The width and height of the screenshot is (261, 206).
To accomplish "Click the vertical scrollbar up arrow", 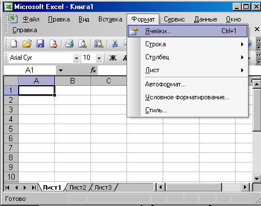I will [x=256, y=84].
